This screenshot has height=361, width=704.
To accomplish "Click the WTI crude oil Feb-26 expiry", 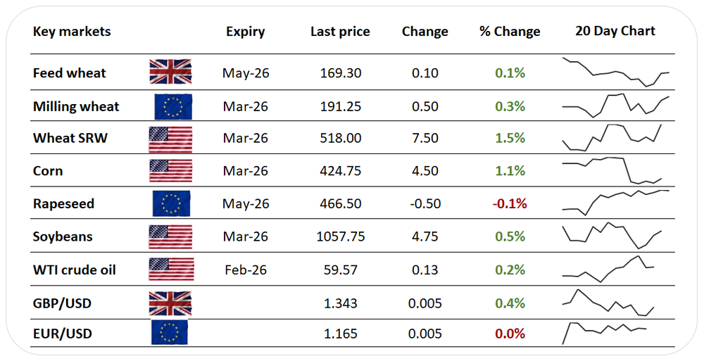I will coord(245,270).
